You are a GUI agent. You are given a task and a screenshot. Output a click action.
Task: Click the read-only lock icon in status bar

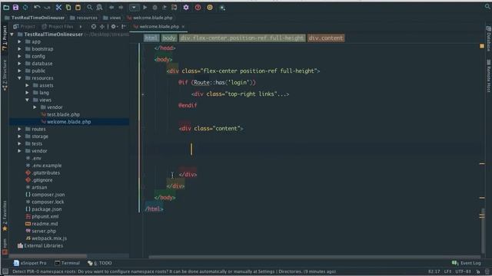pos(478,271)
